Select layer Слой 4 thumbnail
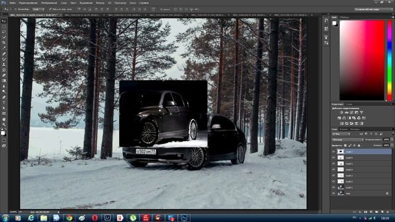Image resolution: width=395 pixels, height=222 pixels. pos(341,170)
